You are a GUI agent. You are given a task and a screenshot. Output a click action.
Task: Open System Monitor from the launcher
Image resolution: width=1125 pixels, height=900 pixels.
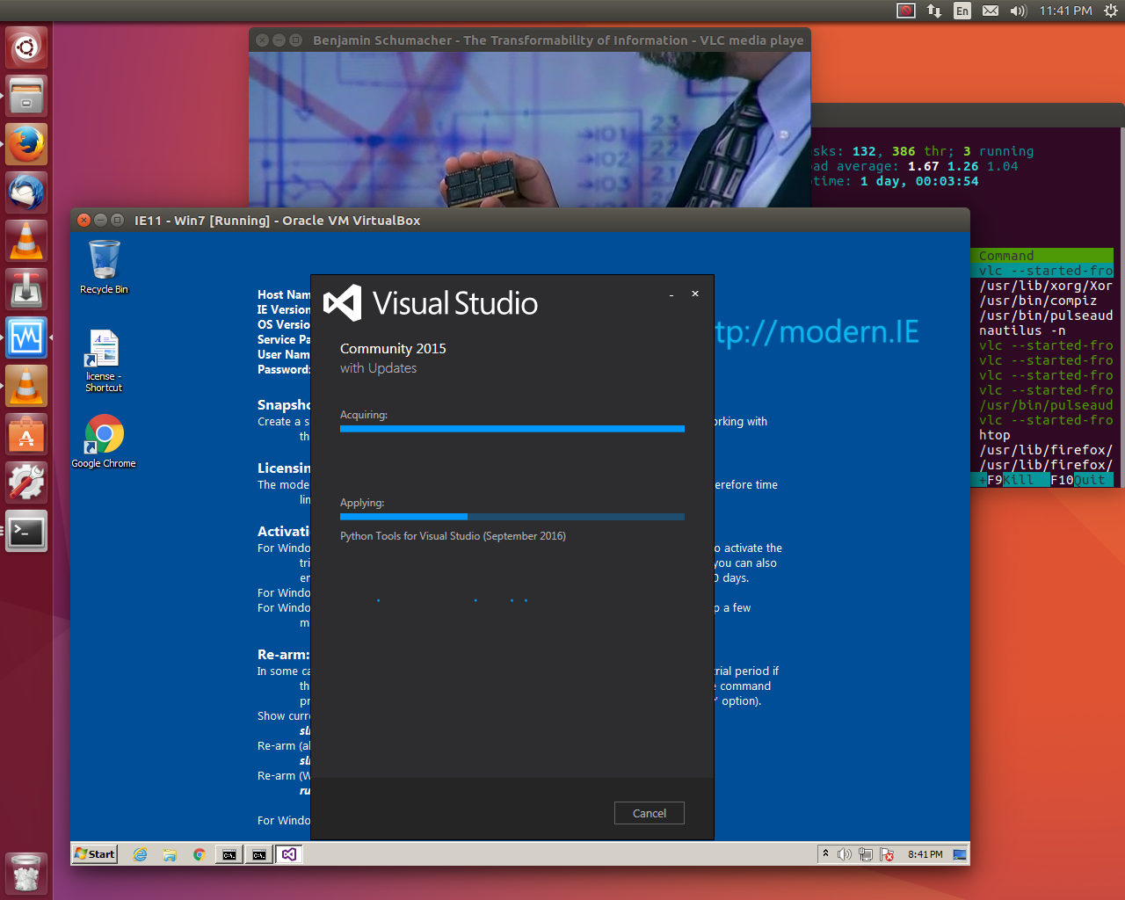pos(26,337)
